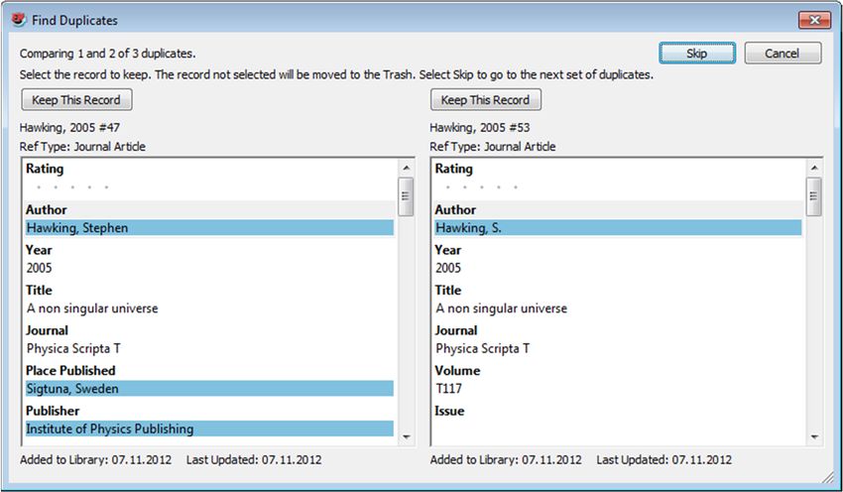Click scroll down arrow in left record pane
This screenshot has width=843, height=492.
click(x=406, y=436)
